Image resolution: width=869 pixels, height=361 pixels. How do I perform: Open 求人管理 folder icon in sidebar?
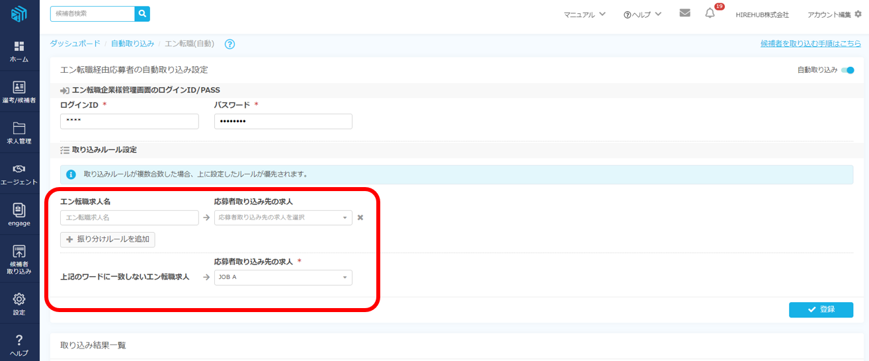tap(19, 133)
